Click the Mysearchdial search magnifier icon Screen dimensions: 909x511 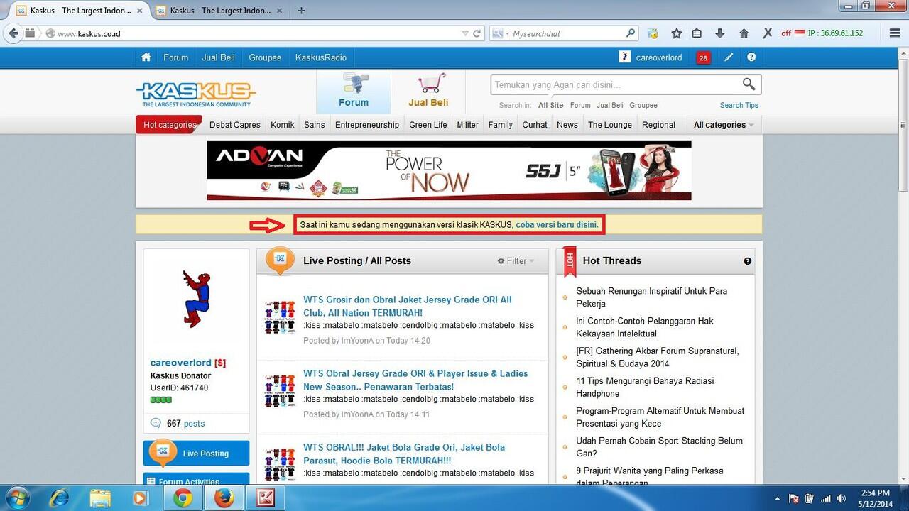(x=631, y=33)
